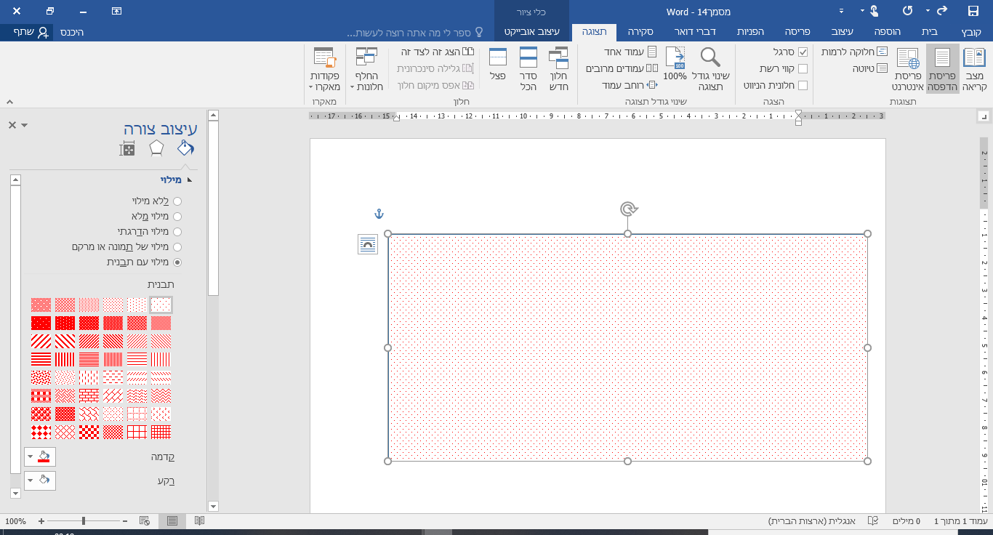Screen dimensions: 993x535
Task: Open Layout & Properties icon in Format Shape pane
Action: click(x=127, y=149)
